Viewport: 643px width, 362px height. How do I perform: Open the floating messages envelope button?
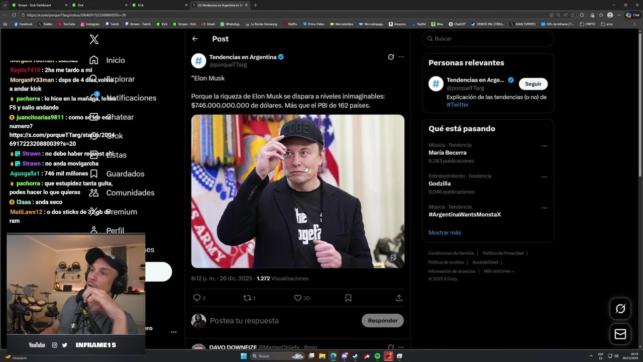tap(620, 334)
